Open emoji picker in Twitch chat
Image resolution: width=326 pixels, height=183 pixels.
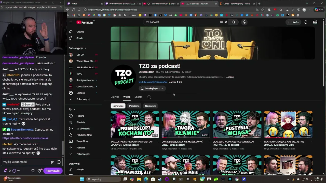[x=59, y=162]
